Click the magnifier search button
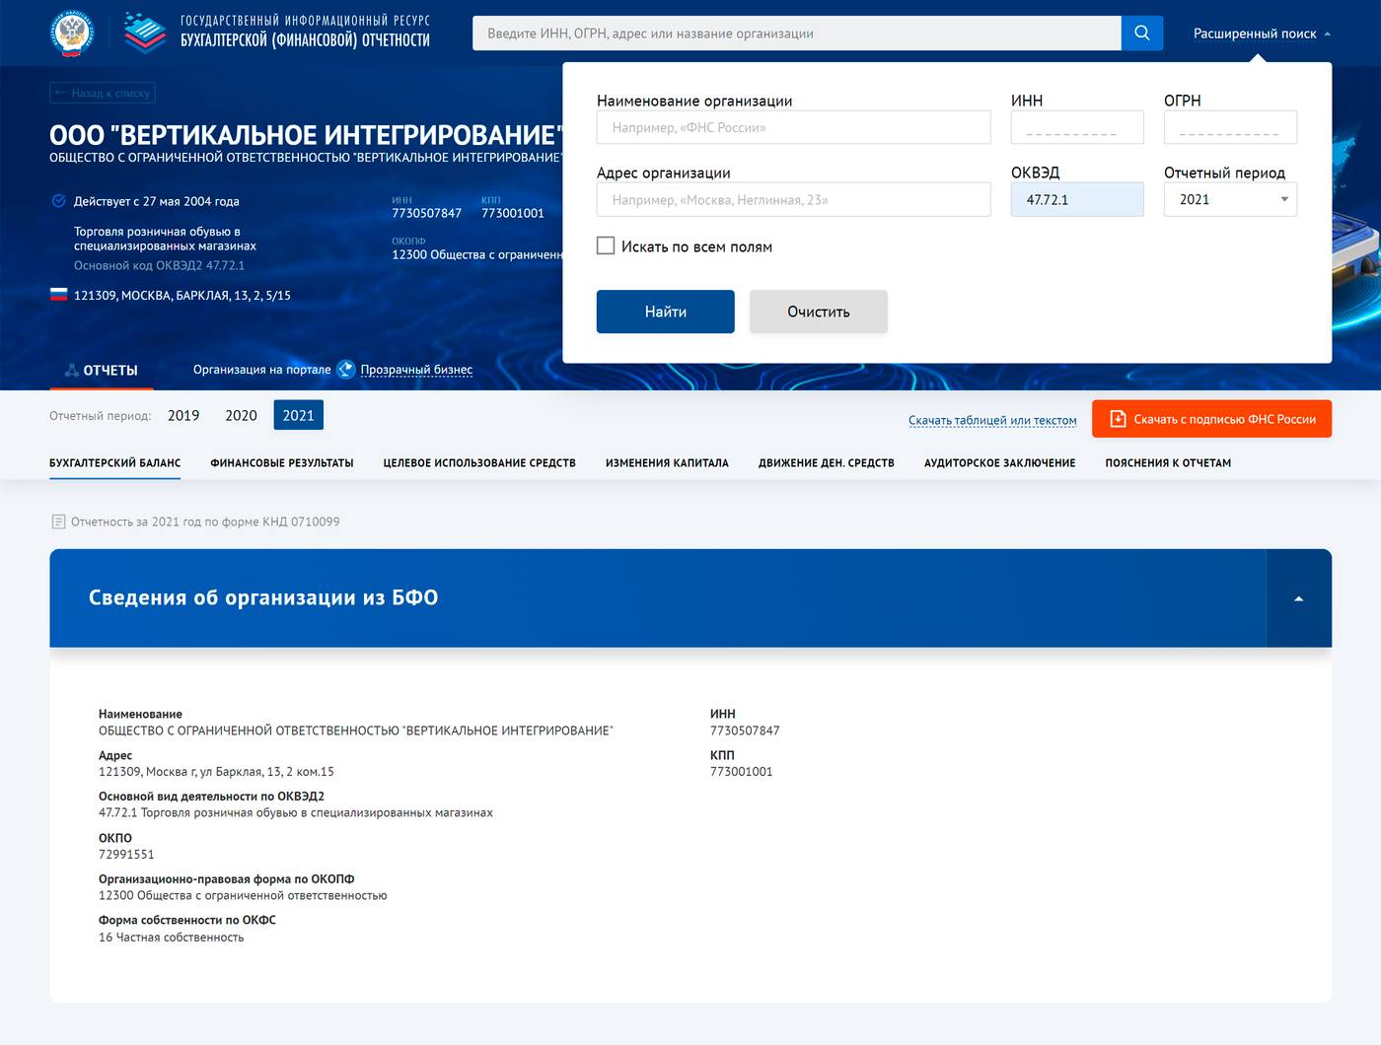 click(1142, 33)
